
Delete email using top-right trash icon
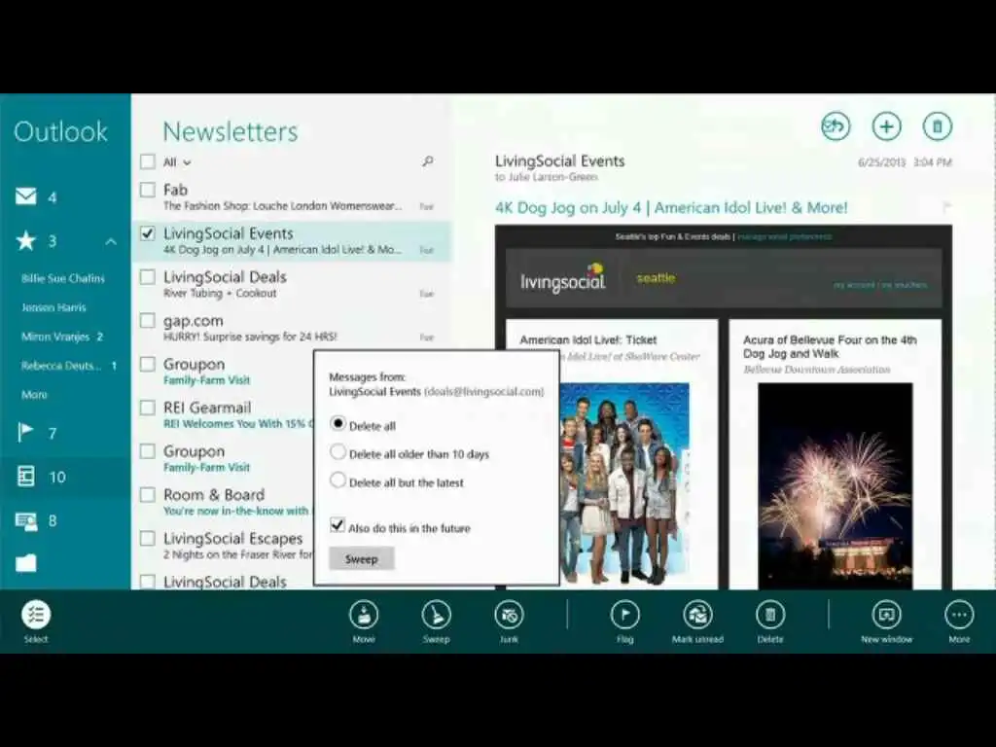pyautogui.click(x=937, y=126)
